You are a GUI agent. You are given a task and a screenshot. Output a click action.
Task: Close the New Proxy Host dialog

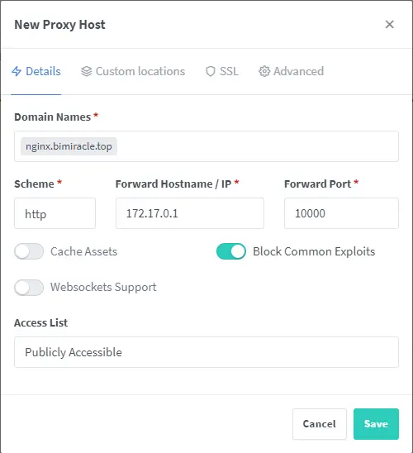(x=390, y=24)
